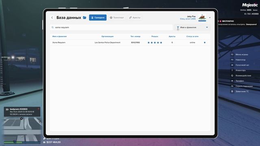Click the bodycam camera icon
This screenshot has width=260, height=146.
click(7, 109)
